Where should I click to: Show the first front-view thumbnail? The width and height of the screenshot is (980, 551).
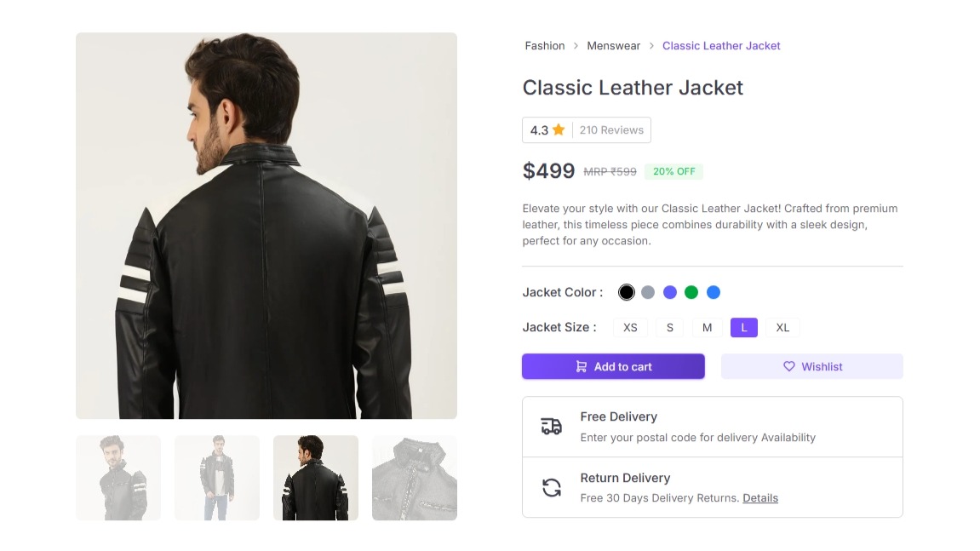coord(118,478)
